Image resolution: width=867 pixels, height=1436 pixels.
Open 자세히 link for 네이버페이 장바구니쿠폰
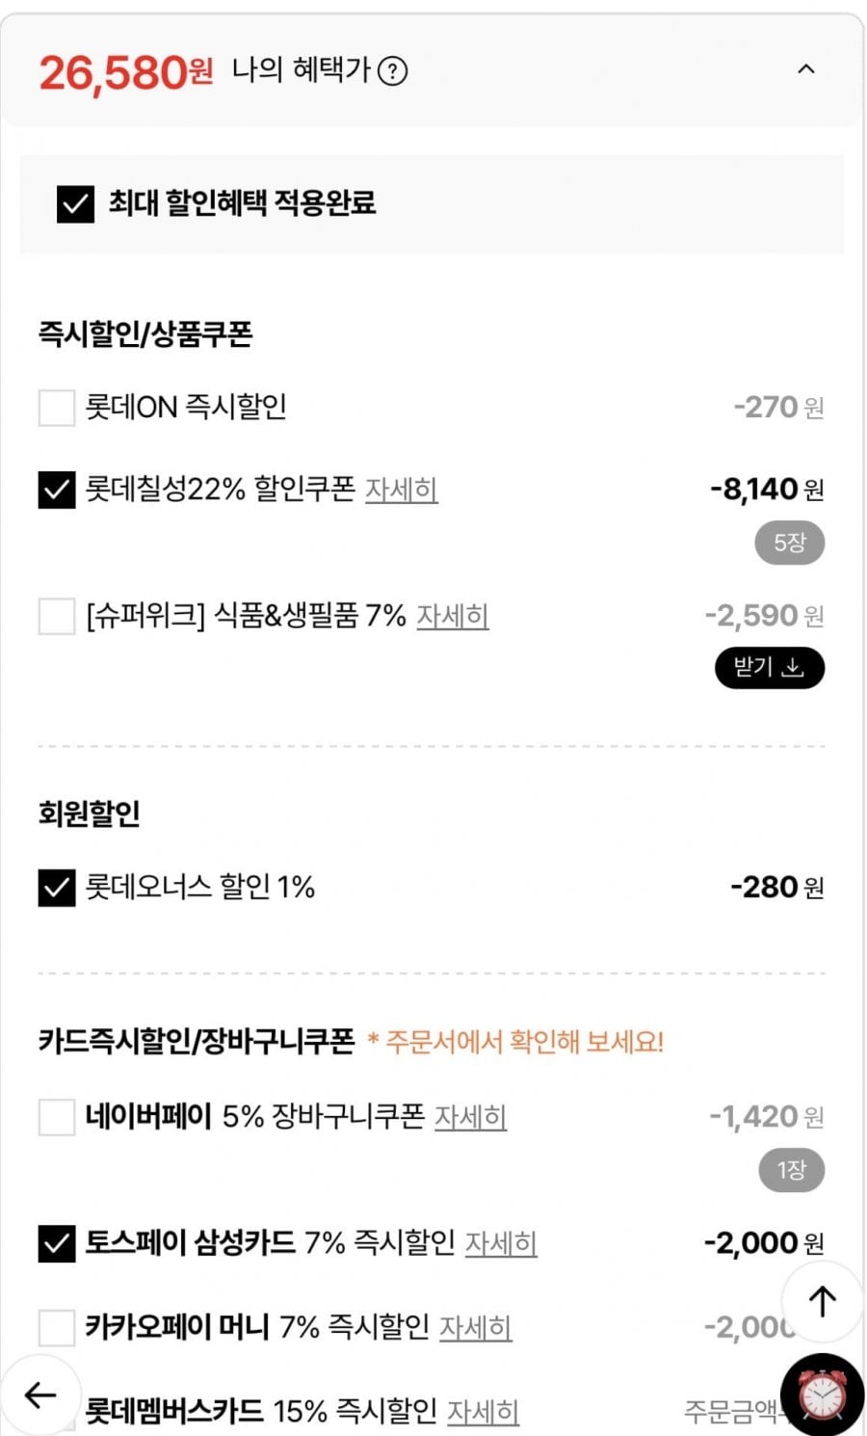point(470,1117)
